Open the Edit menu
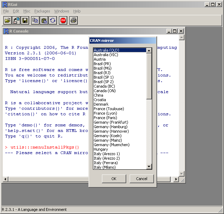 16,11
